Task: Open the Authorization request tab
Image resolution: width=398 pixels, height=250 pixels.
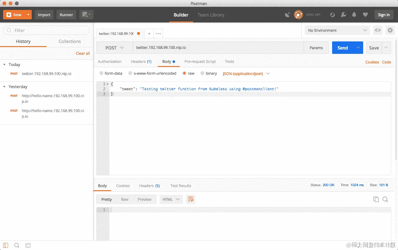Action: point(110,62)
